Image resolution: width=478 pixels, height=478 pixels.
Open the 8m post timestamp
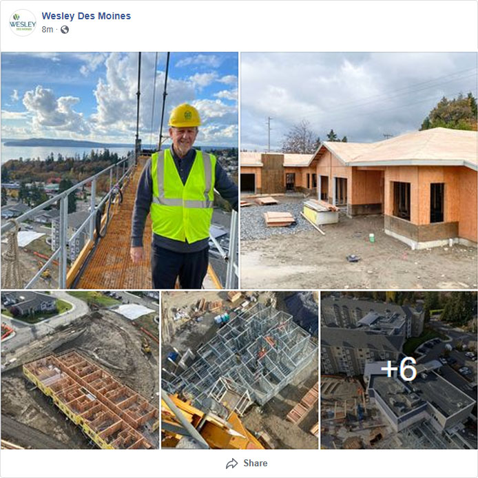point(48,29)
